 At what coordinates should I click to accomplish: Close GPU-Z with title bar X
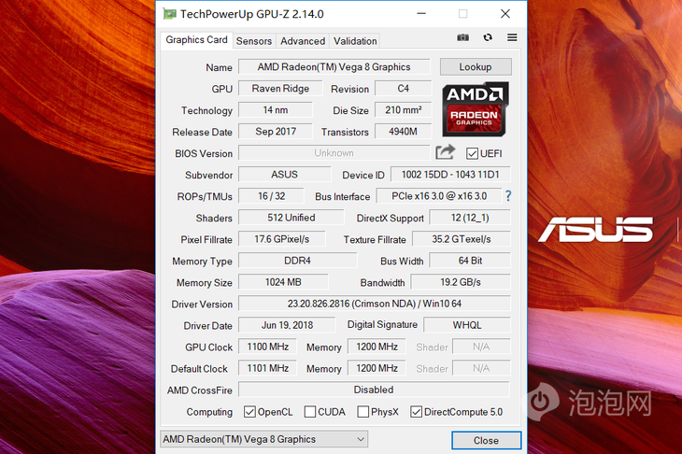click(x=505, y=13)
